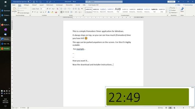Image resolution: width=195 pixels, height=109 pixels.
Task: Open the Datei tab
Action: (14, 5)
